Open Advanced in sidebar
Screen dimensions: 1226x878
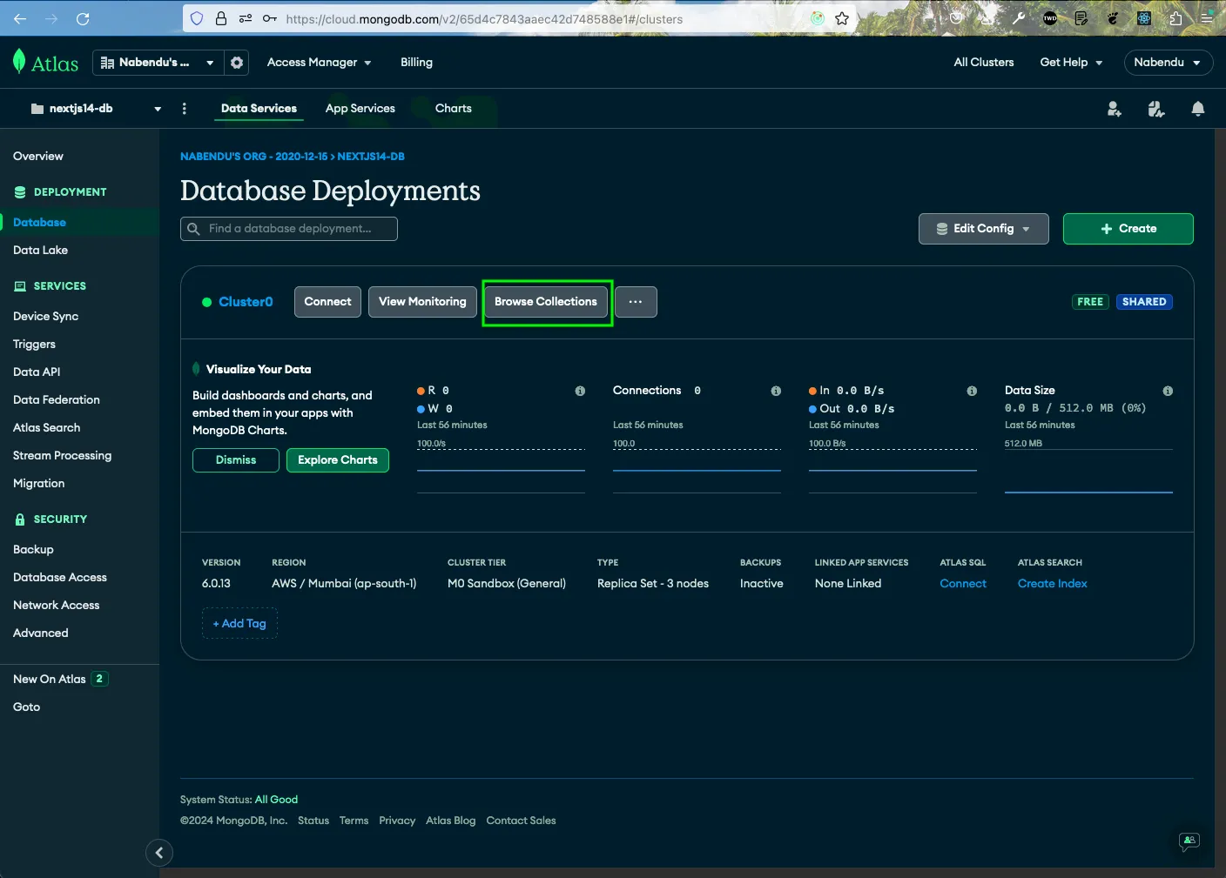(40, 633)
